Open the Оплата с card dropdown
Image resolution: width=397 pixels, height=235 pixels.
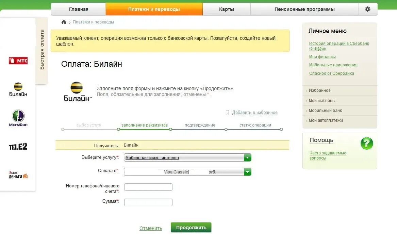pyautogui.click(x=247, y=172)
